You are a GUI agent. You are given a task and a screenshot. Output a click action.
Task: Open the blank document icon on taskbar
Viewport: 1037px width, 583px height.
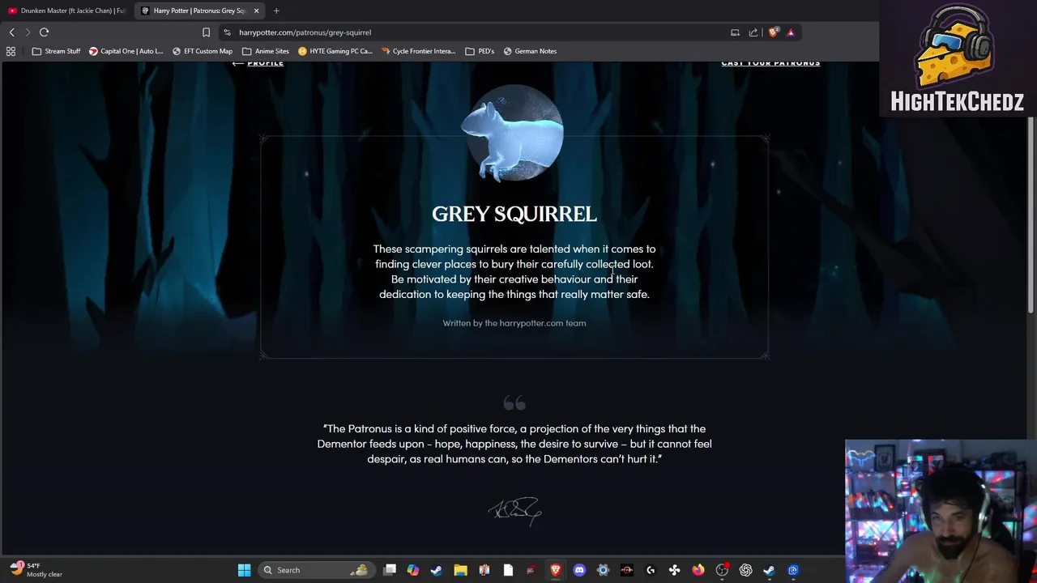tap(508, 570)
